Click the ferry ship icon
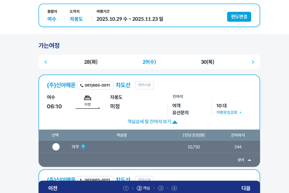 [x=87, y=98]
